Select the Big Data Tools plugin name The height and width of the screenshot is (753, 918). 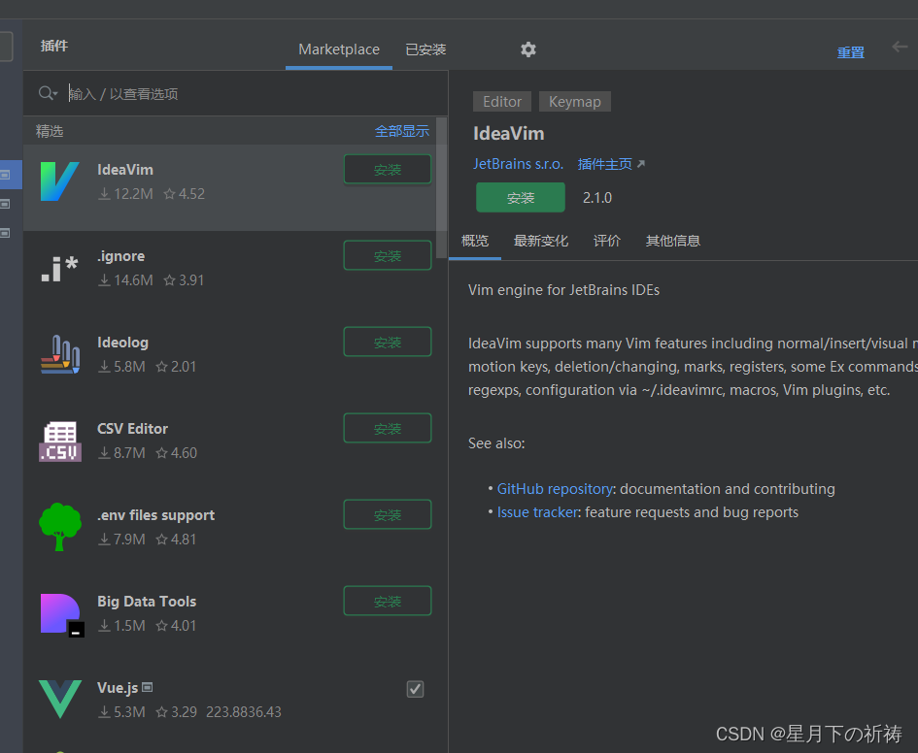point(147,602)
